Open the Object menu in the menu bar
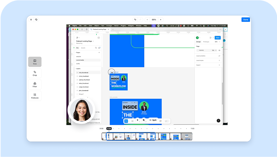The width and height of the screenshot is (277, 157). pos(97,26)
